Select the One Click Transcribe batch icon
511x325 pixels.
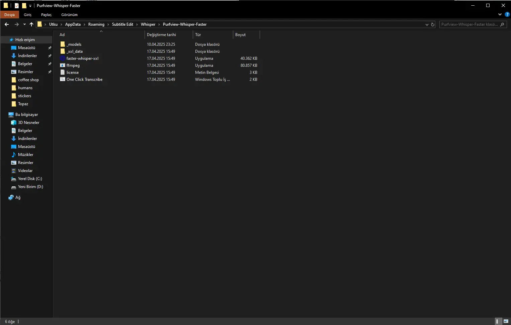63,79
